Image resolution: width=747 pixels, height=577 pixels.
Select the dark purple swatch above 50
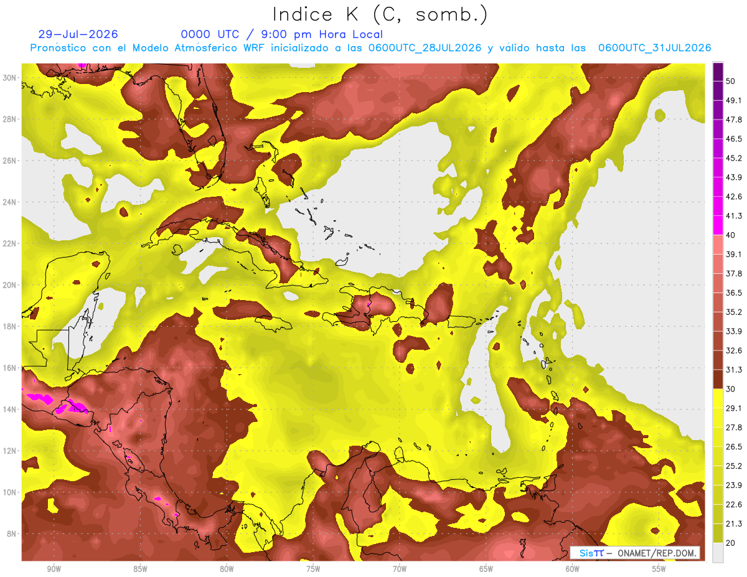point(718,72)
